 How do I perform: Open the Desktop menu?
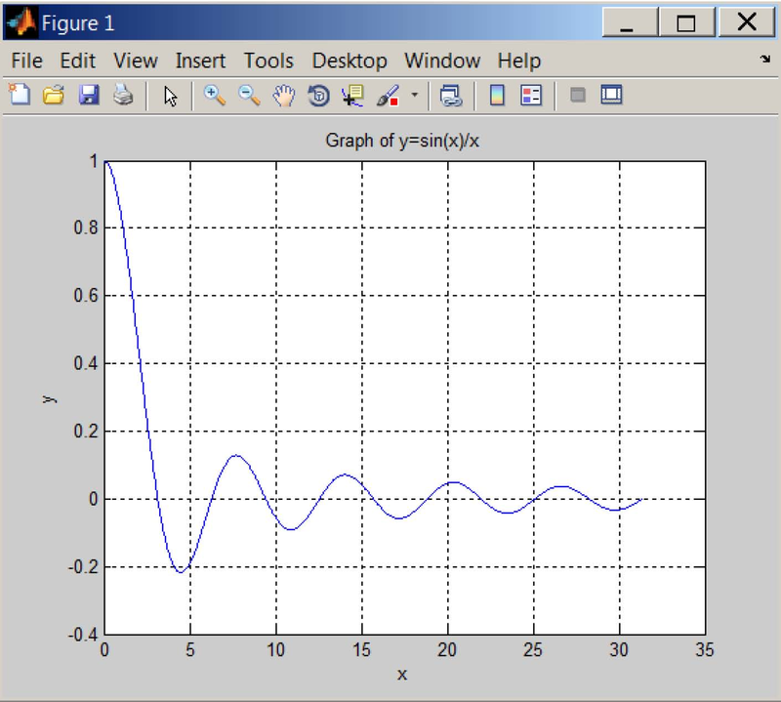[x=349, y=61]
